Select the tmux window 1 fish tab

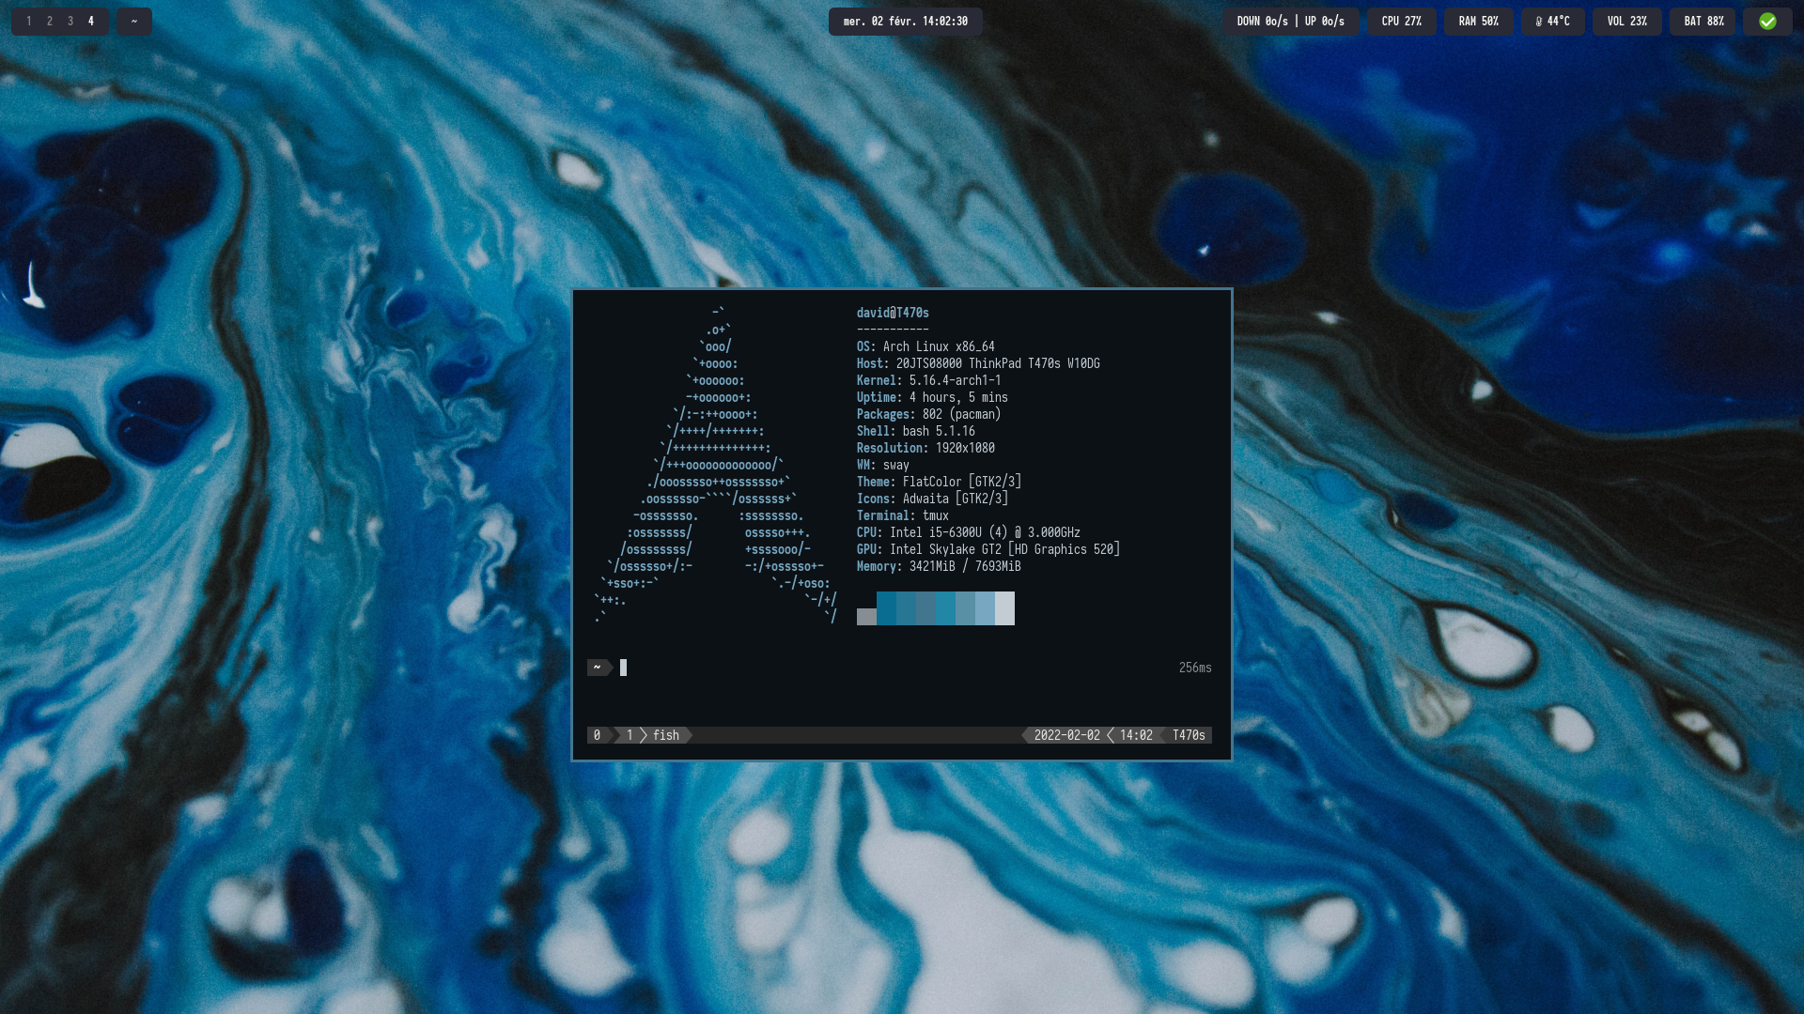coord(657,735)
